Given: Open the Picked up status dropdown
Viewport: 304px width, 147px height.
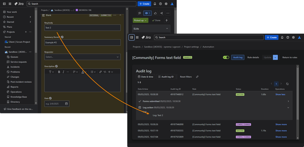Looking at the screenshot, I should [x=140, y=20].
